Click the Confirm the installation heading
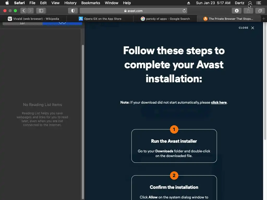Screen dimensions: 267x200 pos(174,187)
